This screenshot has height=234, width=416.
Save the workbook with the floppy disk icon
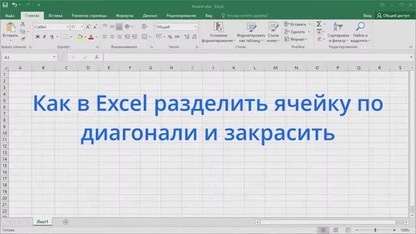5,5
